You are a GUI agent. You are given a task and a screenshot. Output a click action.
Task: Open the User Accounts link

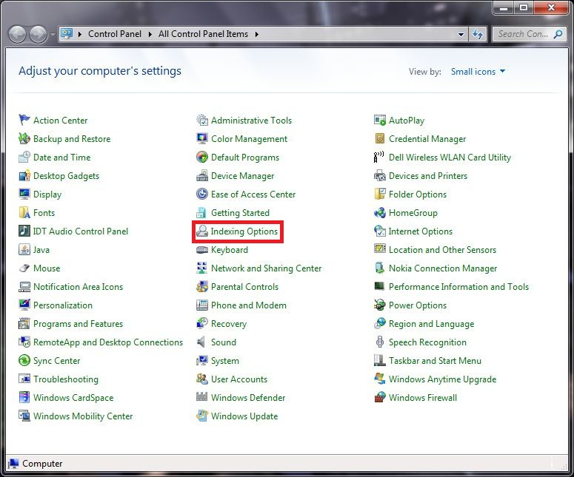pos(239,379)
